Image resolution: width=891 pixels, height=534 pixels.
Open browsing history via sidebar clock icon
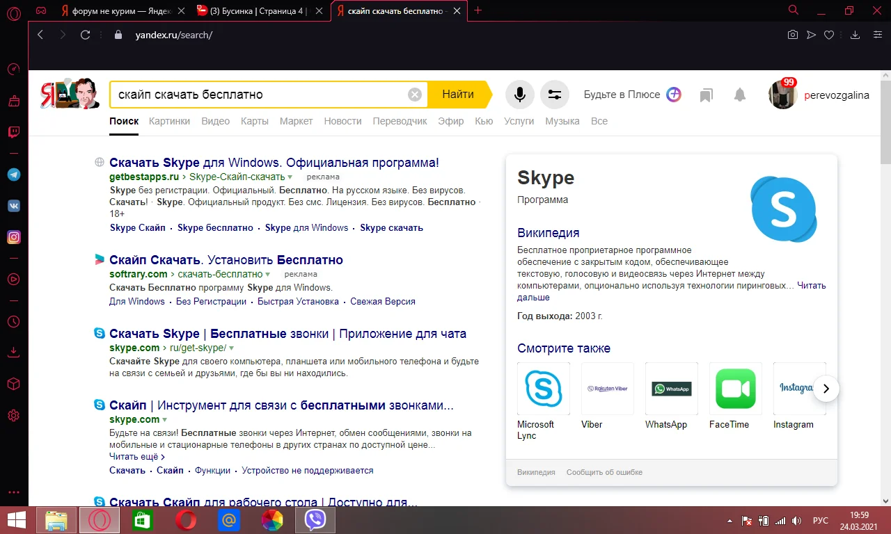click(x=13, y=321)
